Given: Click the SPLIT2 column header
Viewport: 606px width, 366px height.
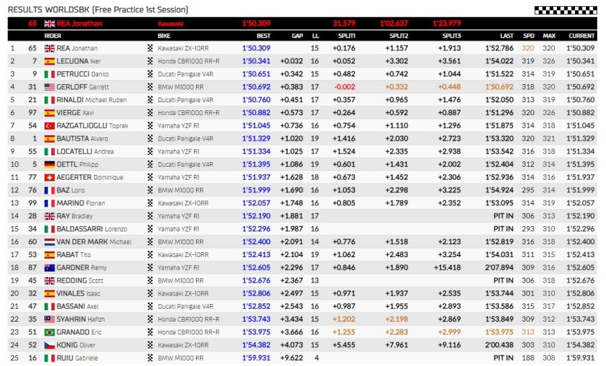Looking at the screenshot, I should 399,36.
